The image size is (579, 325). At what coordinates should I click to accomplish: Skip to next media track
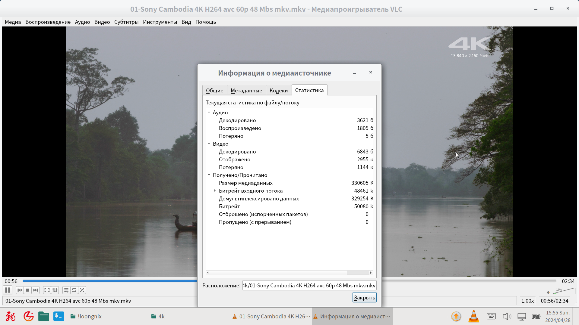pyautogui.click(x=36, y=290)
